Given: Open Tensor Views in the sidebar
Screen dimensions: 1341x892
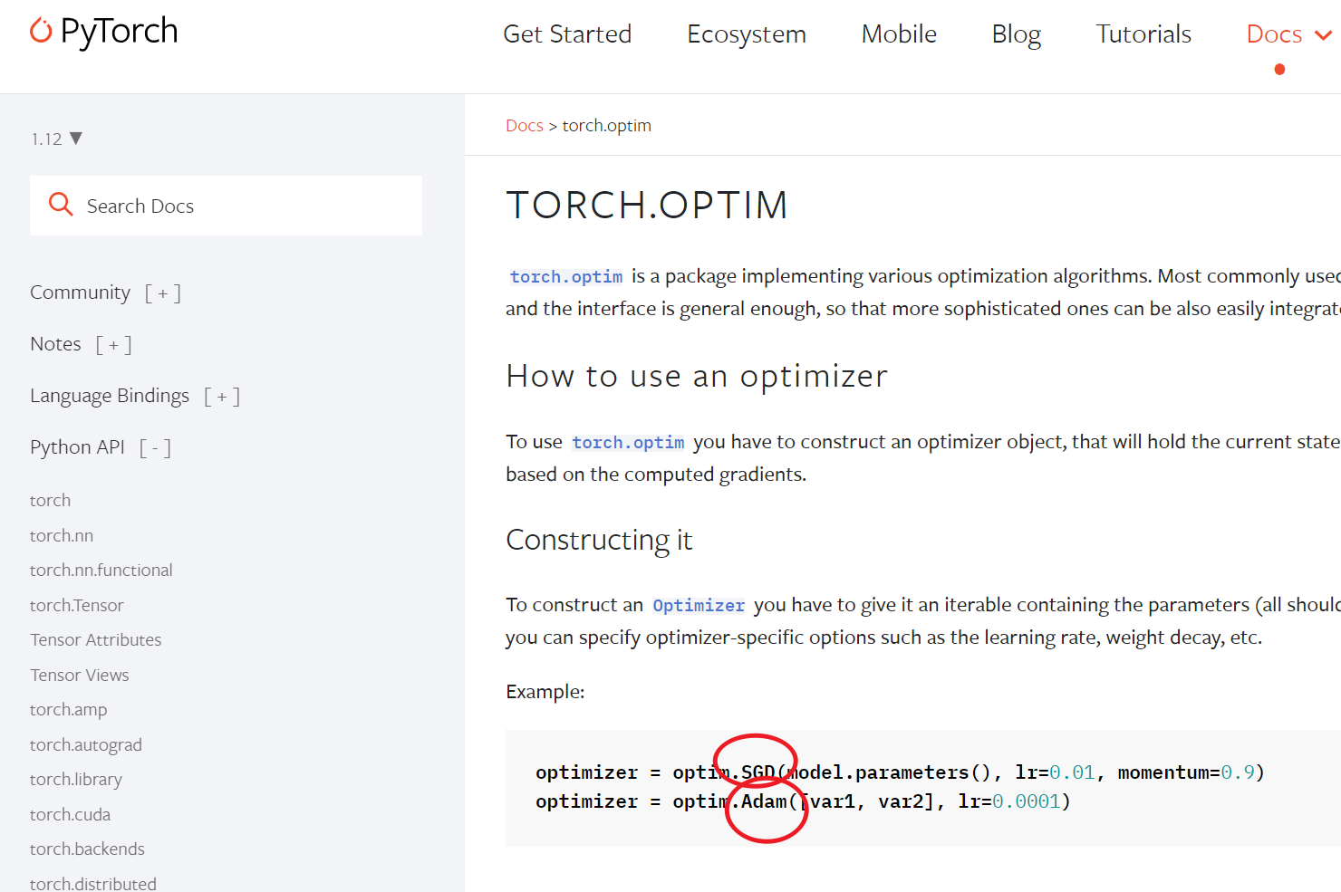Looking at the screenshot, I should point(80,675).
